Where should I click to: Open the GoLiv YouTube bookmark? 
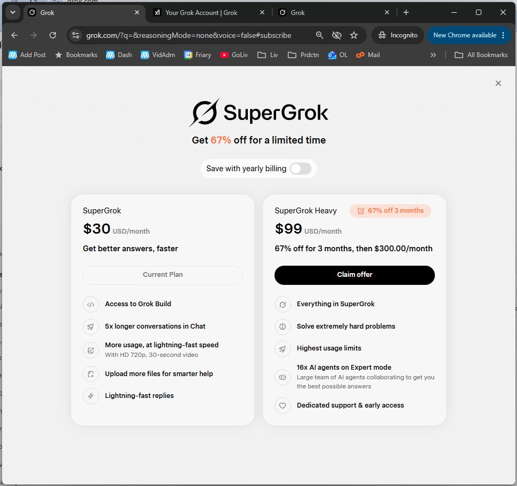pos(234,55)
